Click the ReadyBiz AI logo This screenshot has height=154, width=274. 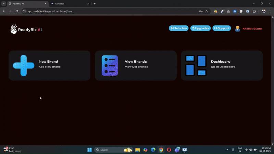26,29
